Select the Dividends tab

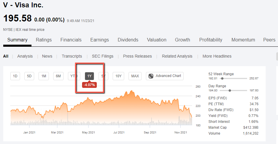pyautogui.click(x=128, y=40)
